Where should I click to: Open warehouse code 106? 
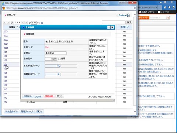click(x=6, y=73)
